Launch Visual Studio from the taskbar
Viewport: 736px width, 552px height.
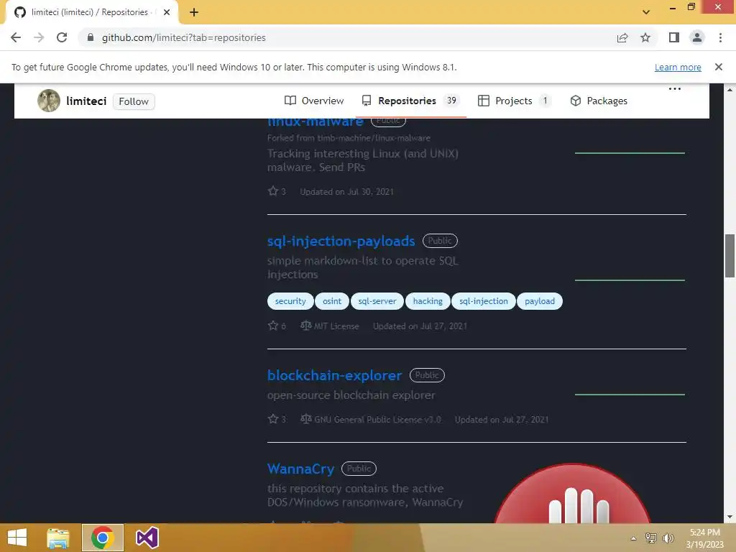click(147, 538)
